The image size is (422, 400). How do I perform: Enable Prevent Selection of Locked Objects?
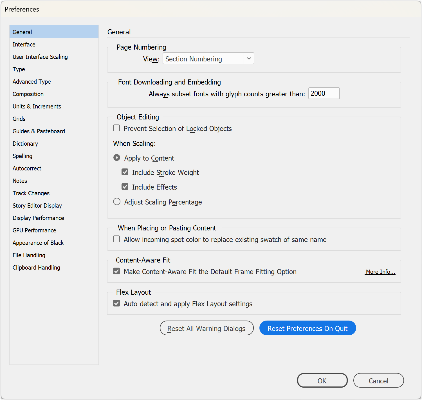tap(116, 128)
